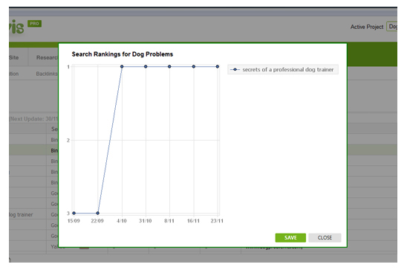Viewport: 407px width, 273px height.
Task: Click the 'Search Rankings for Dog Problems' chart title
Action: coord(123,54)
